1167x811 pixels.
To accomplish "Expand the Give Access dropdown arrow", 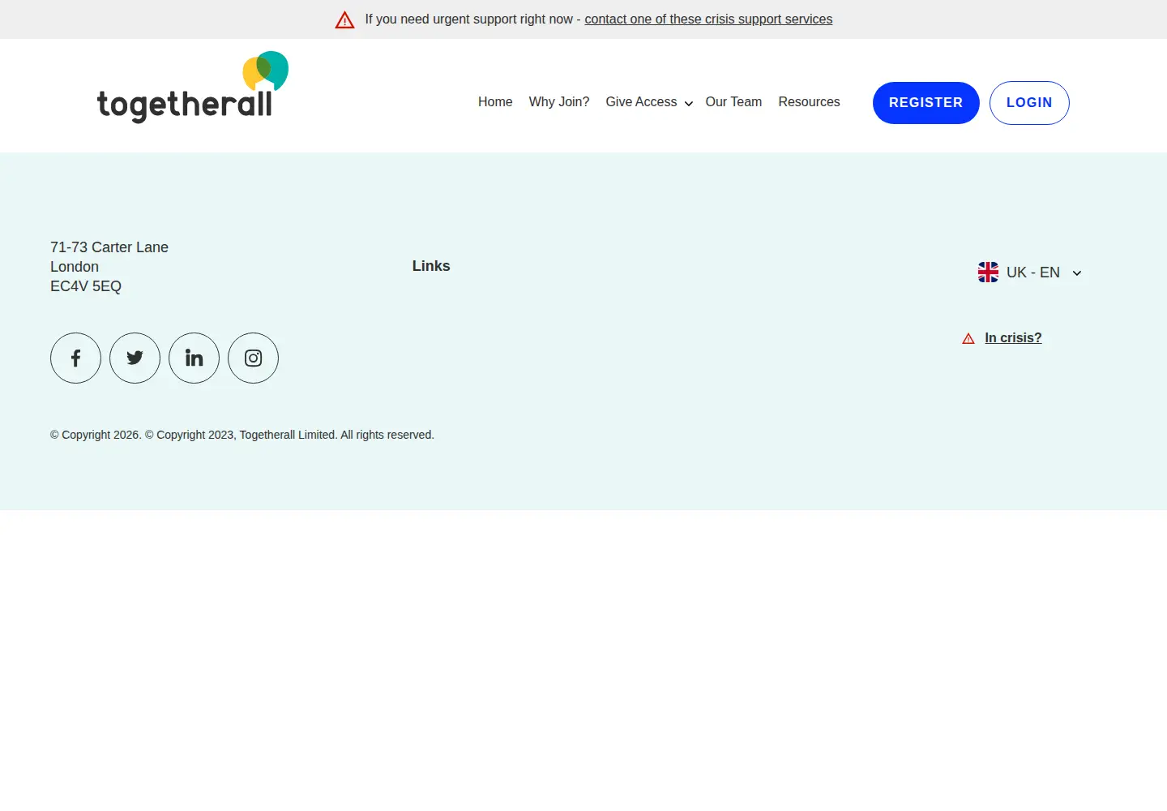I will (x=688, y=104).
